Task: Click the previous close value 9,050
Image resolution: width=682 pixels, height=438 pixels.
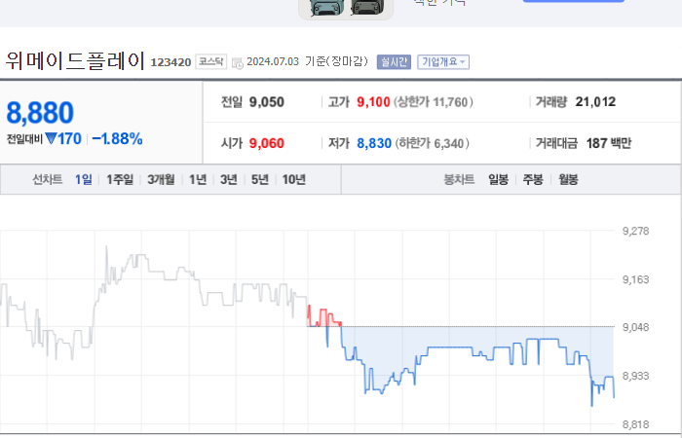Action: pyautogui.click(x=267, y=102)
